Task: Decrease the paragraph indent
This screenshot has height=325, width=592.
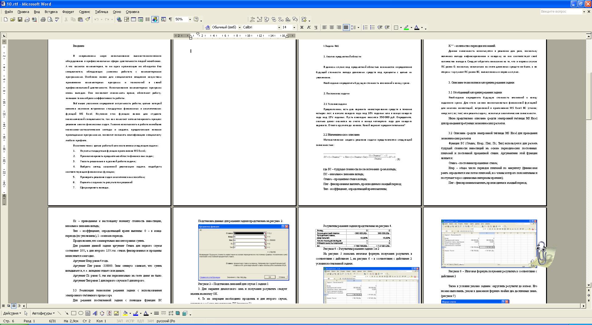Action: (380, 27)
